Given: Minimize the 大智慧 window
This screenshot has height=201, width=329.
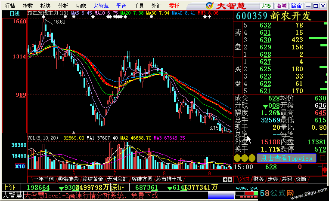Looking at the screenshot, I should [x=308, y=6].
